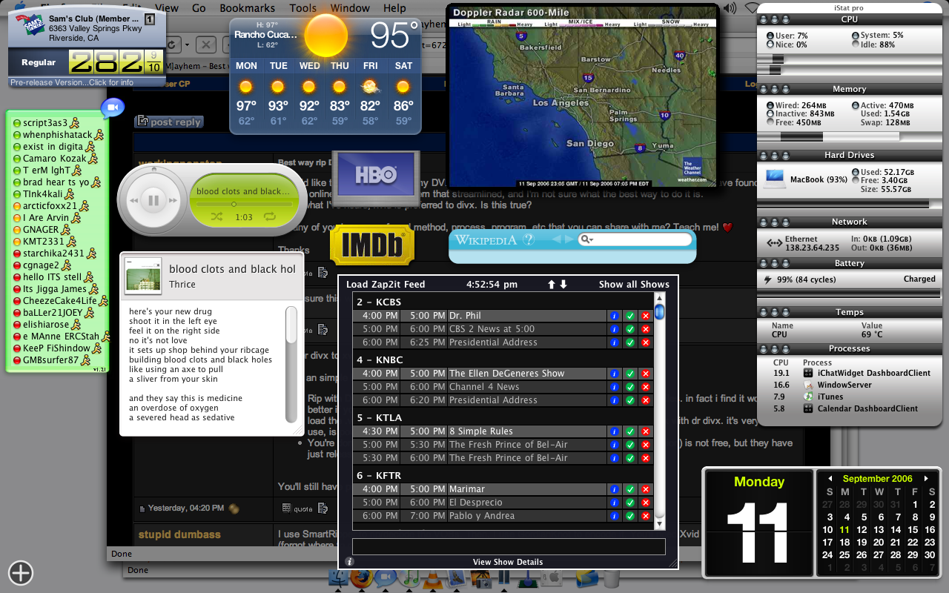Click the lyrics panel scrollbar

291,364
